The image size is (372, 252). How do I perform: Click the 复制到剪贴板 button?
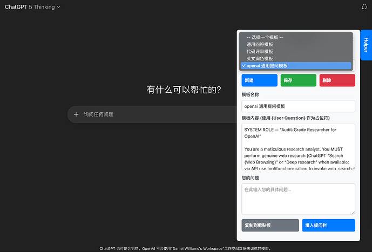(270, 225)
